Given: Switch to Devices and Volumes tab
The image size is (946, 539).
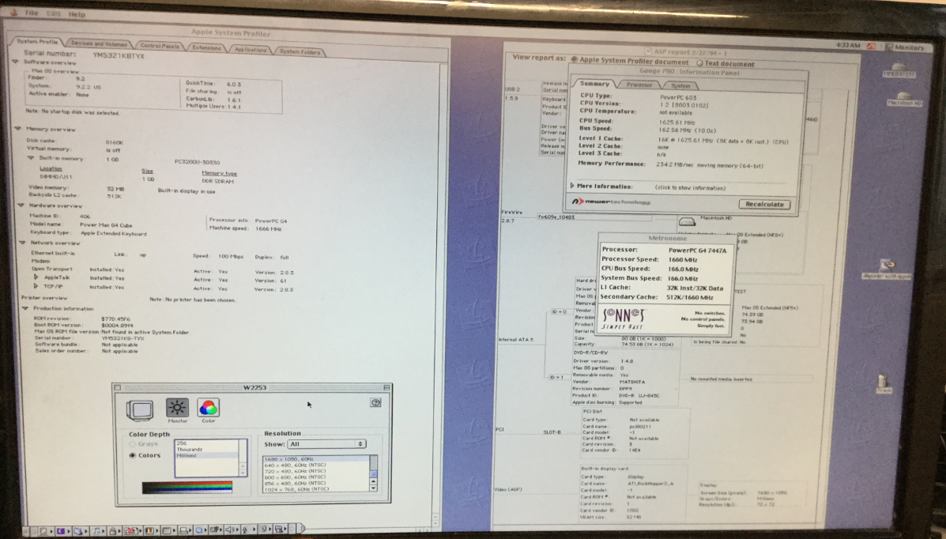Looking at the screenshot, I should pyautogui.click(x=98, y=43).
